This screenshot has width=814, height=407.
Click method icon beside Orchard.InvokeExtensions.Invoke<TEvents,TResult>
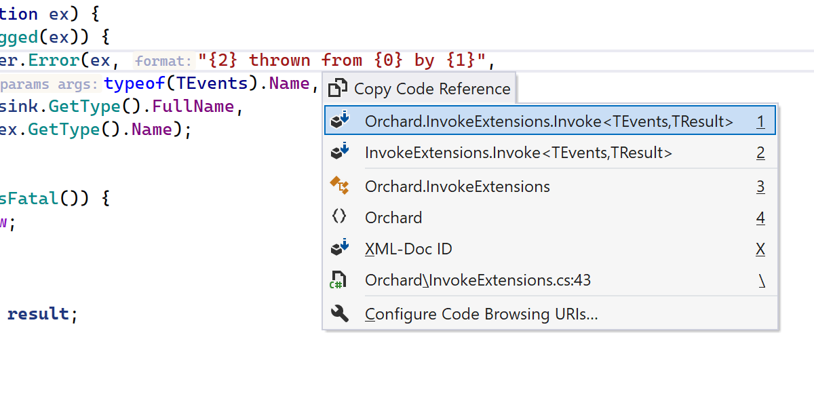tap(340, 121)
